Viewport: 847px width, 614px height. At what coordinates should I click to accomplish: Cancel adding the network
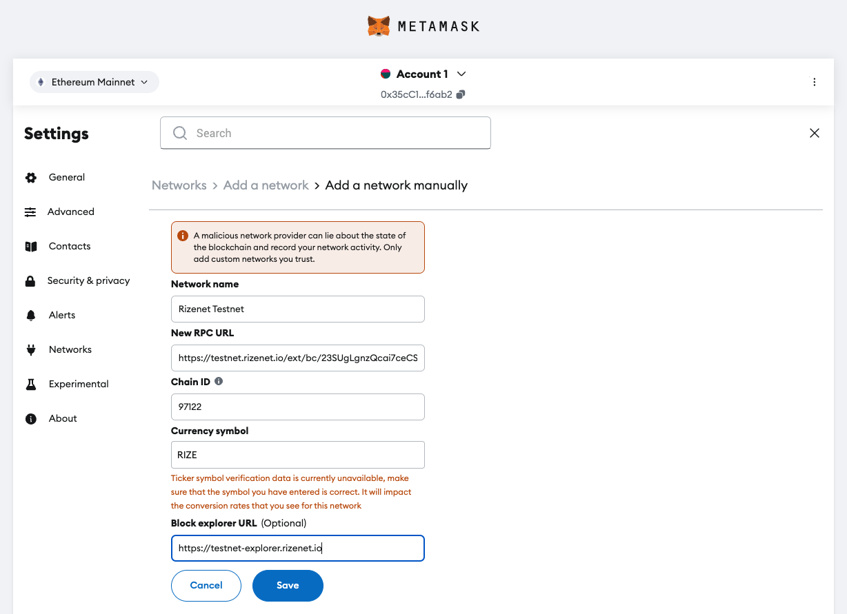206,586
